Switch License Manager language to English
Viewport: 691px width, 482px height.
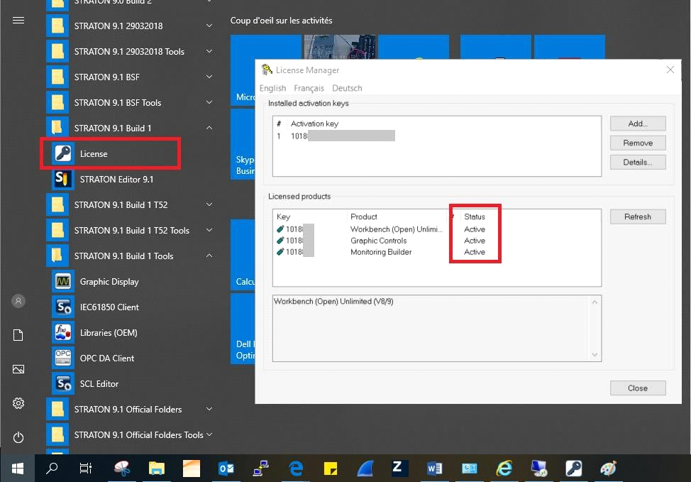tap(273, 88)
